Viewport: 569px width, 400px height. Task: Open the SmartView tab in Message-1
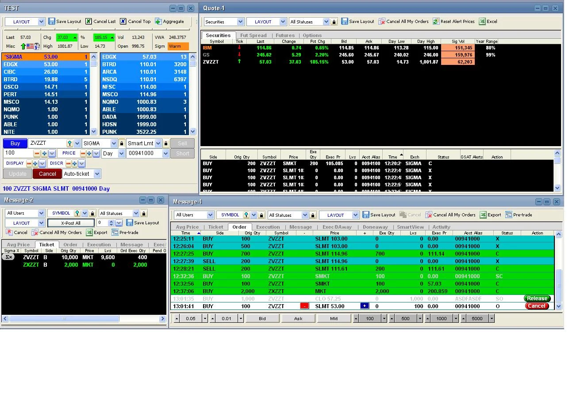pyautogui.click(x=410, y=227)
